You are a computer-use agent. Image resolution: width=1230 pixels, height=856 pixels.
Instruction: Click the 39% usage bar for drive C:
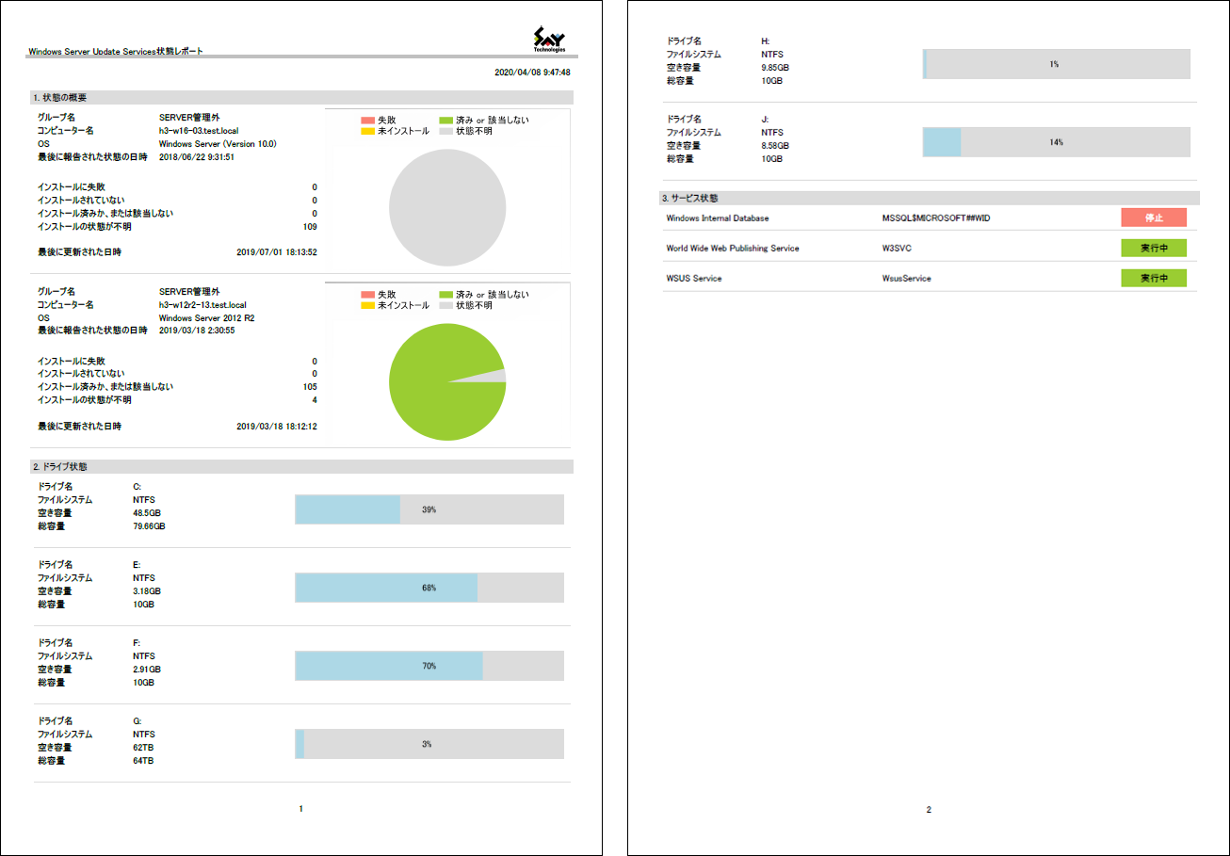pyautogui.click(x=429, y=509)
